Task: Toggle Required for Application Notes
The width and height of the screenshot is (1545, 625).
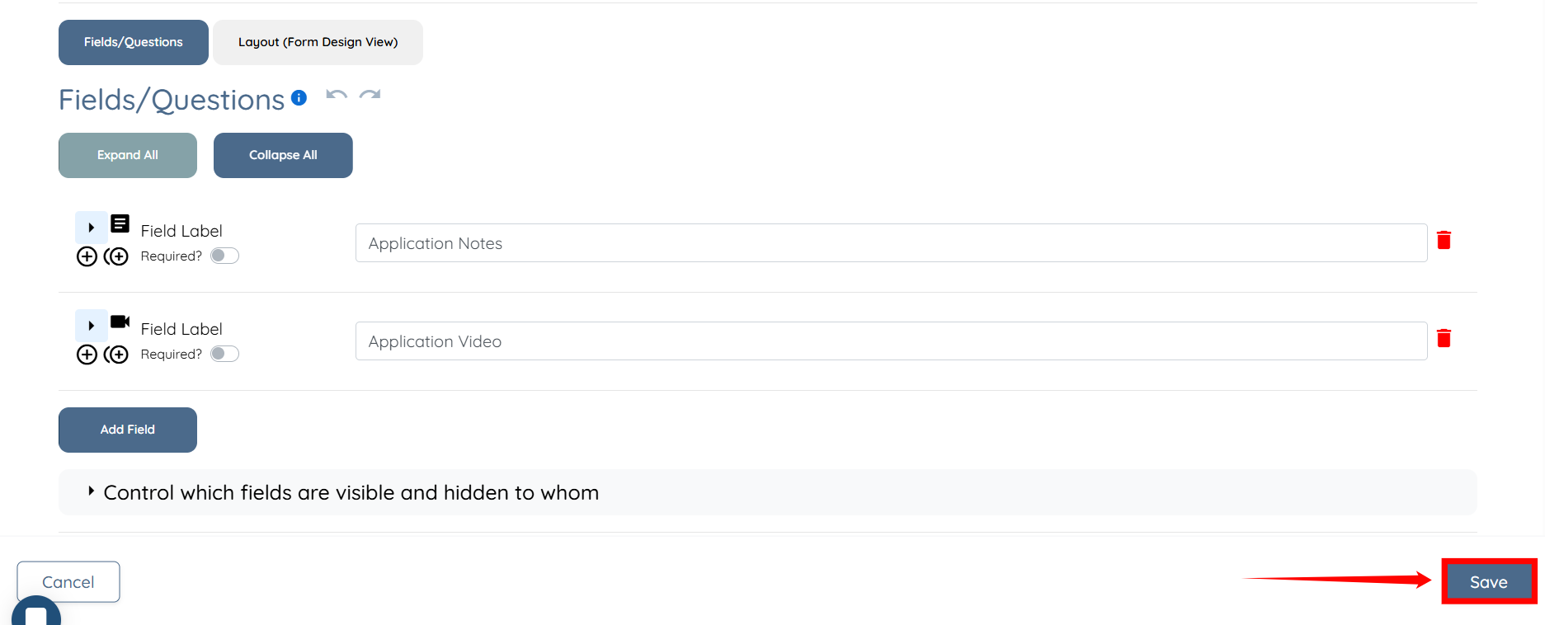Action: click(224, 256)
